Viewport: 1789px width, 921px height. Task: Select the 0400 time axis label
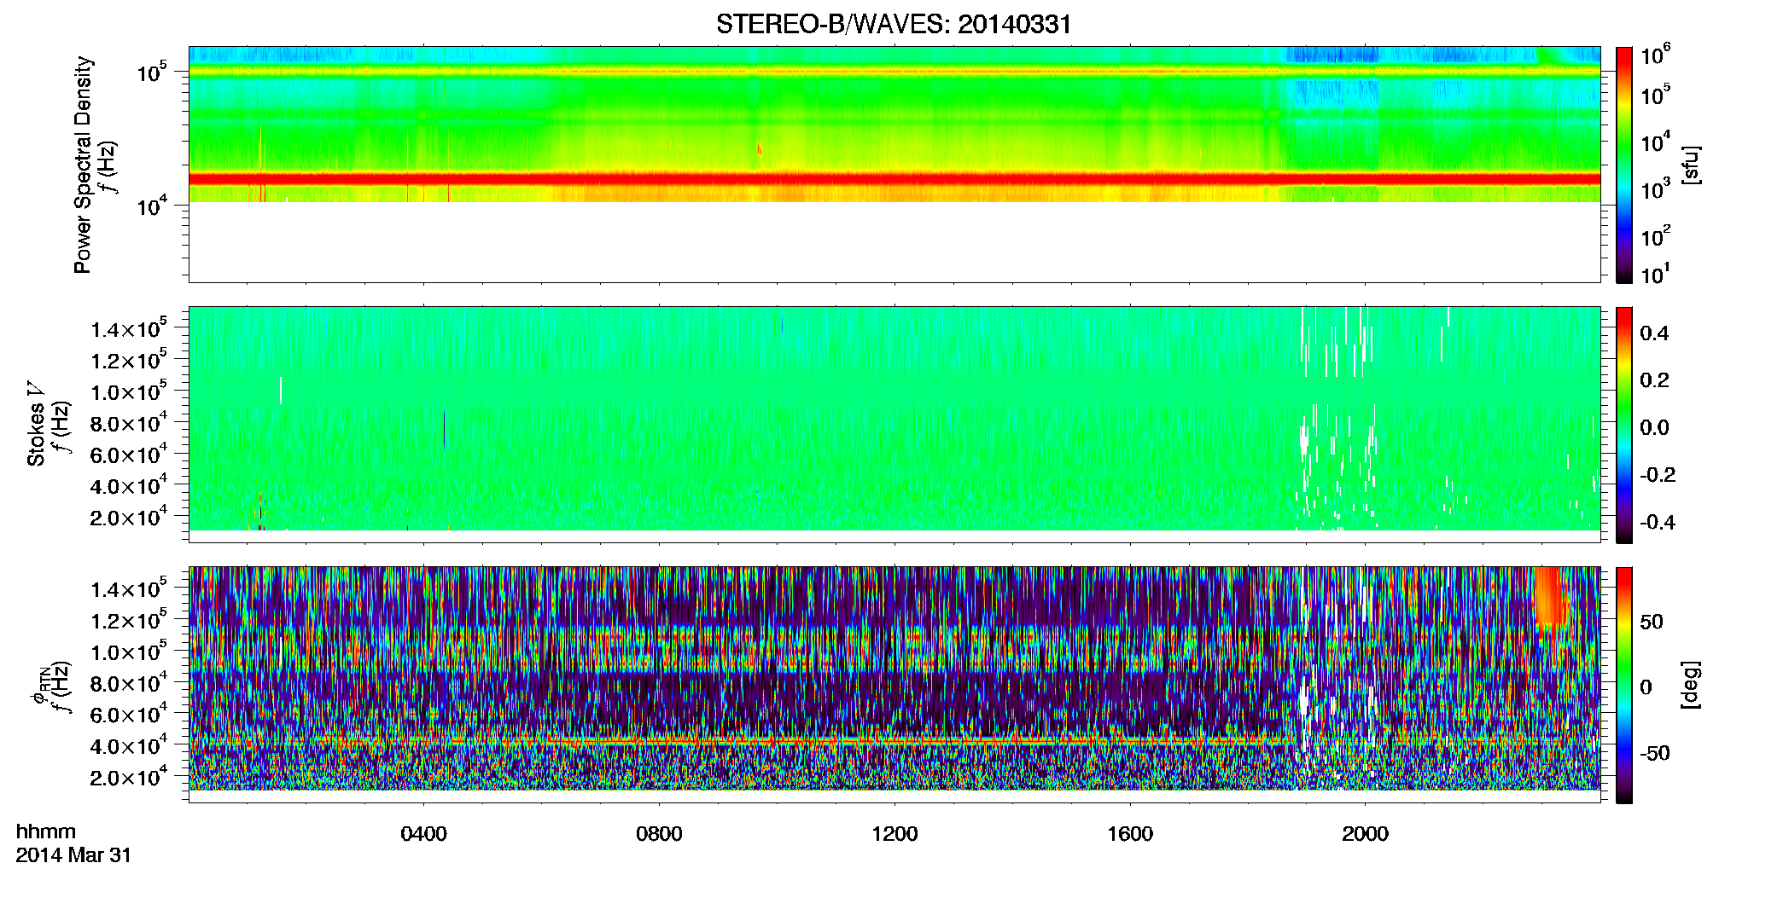423,834
